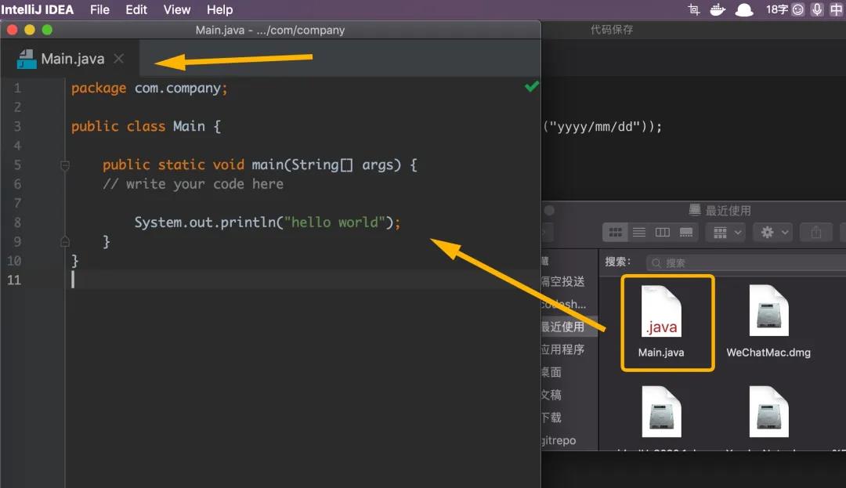846x488 pixels.
Task: Click the green inspection checkmark in editor
Action: pyautogui.click(x=531, y=86)
